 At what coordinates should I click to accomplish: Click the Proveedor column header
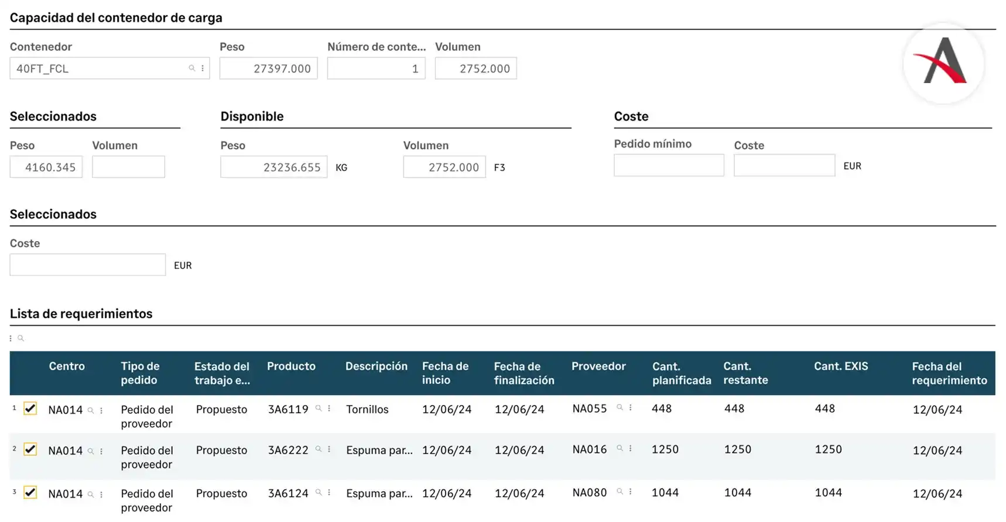pyautogui.click(x=598, y=366)
